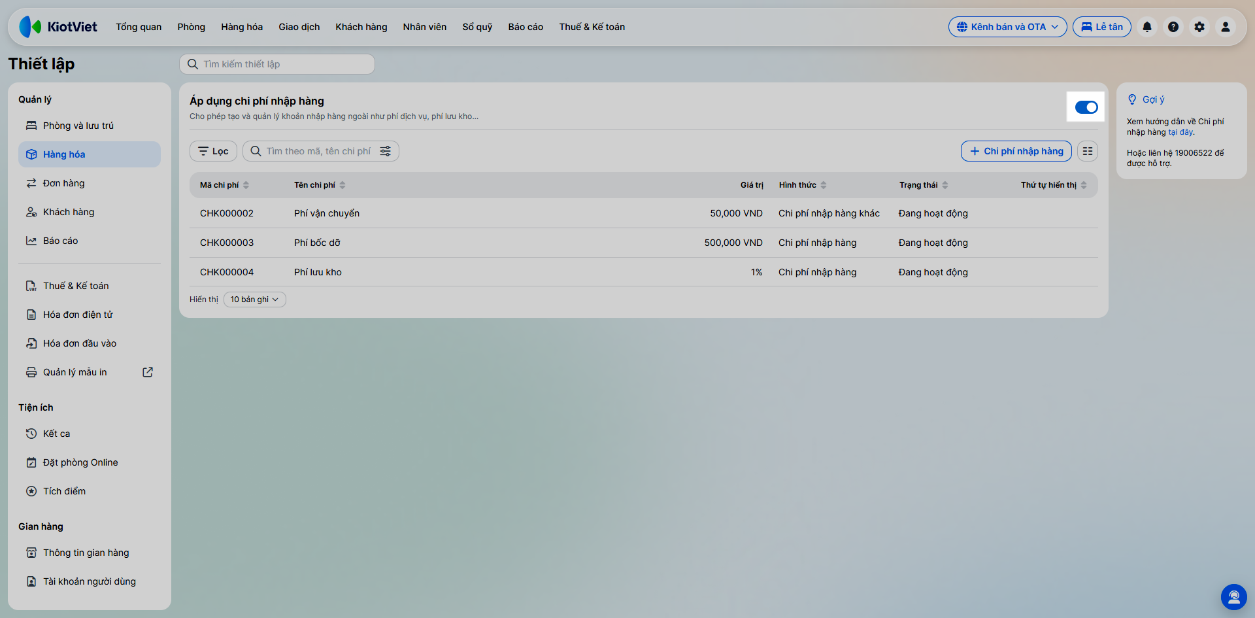The image size is (1255, 618).
Task: Select Hàng hóa in the sidebar
Action: pyautogui.click(x=90, y=154)
